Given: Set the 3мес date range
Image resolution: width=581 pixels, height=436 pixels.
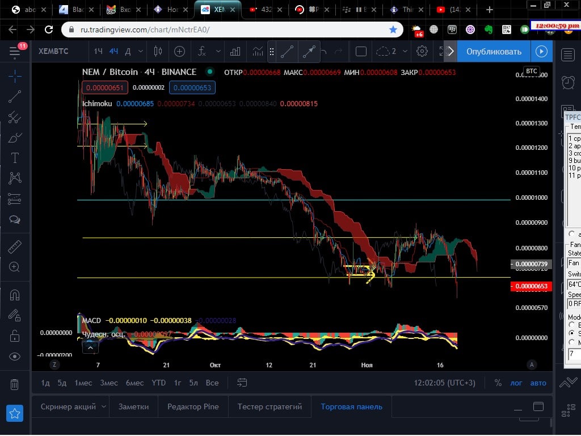Looking at the screenshot, I should click(109, 383).
